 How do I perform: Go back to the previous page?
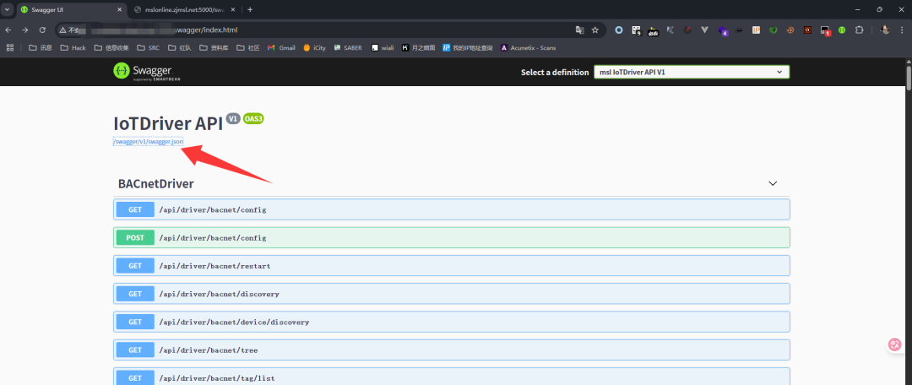coord(8,30)
